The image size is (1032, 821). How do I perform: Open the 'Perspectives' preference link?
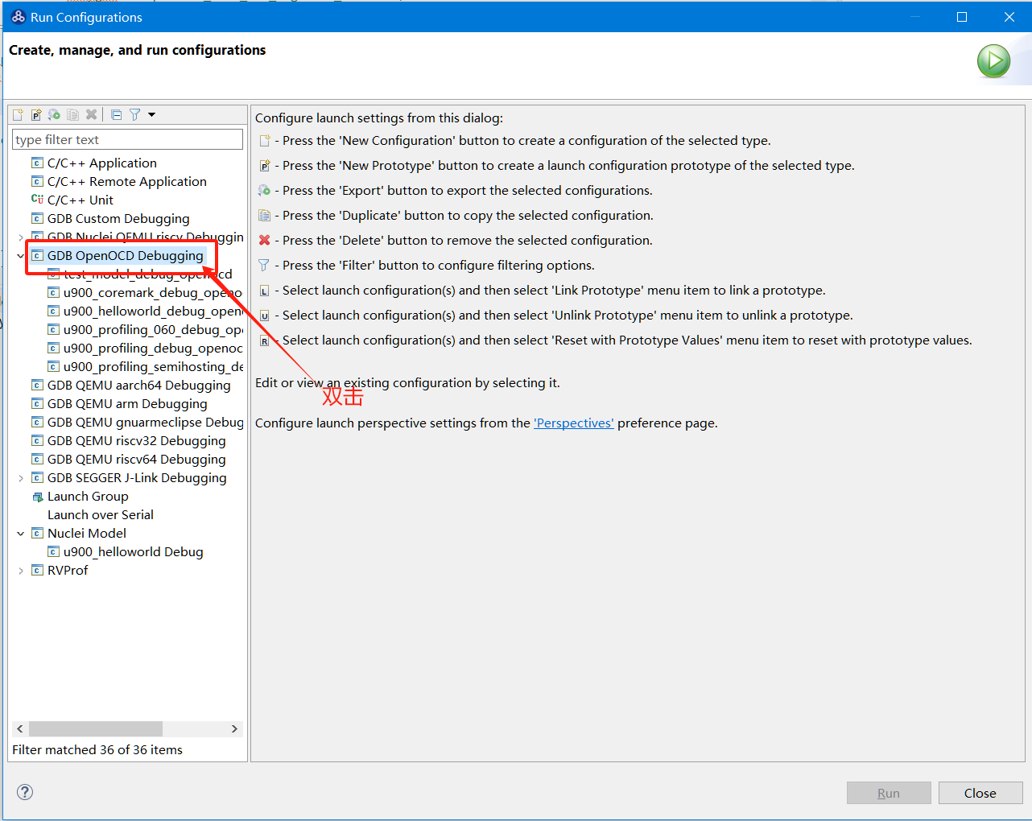[x=573, y=423]
